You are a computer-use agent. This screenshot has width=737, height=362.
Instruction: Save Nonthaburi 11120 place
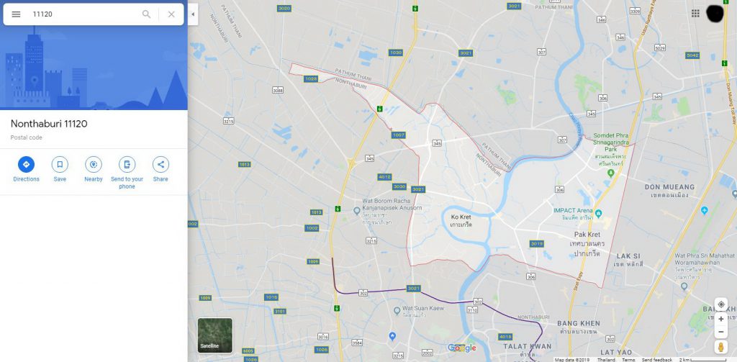click(60, 165)
